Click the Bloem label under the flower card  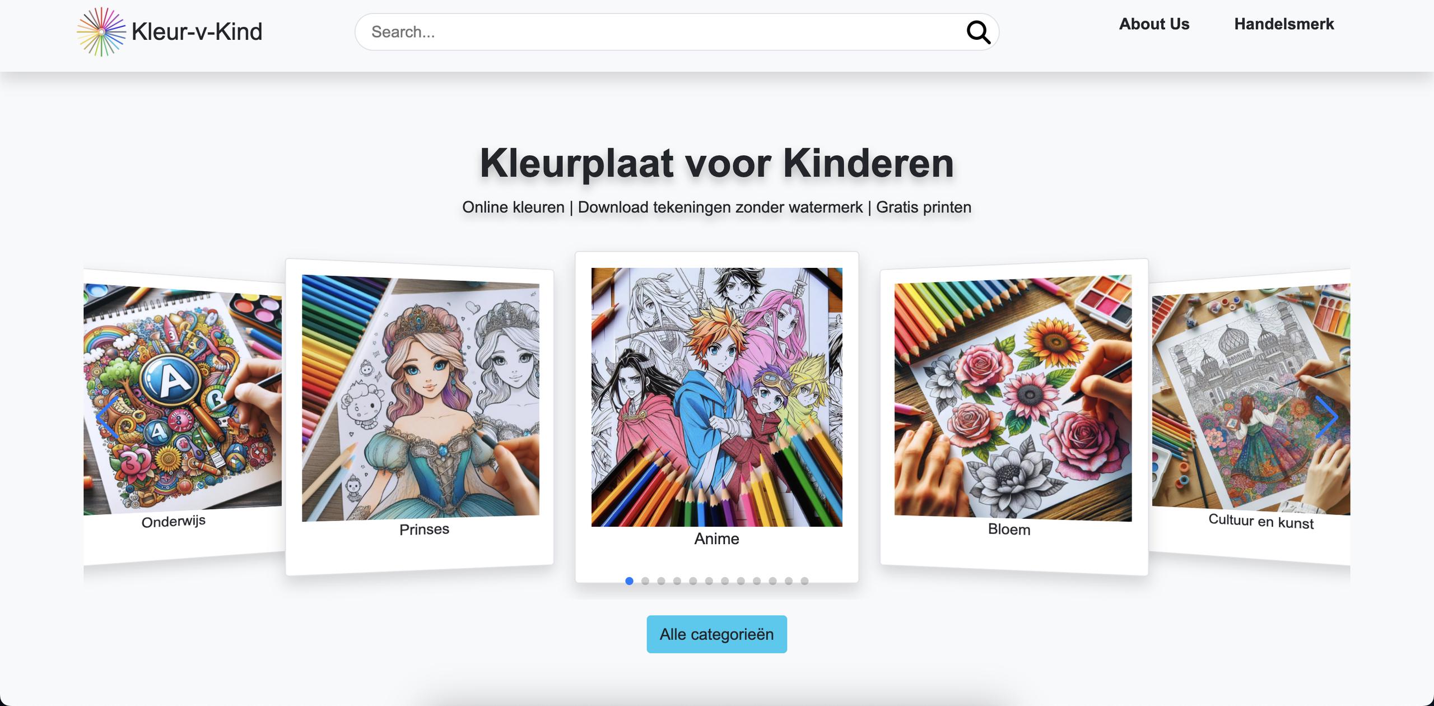coord(1009,529)
